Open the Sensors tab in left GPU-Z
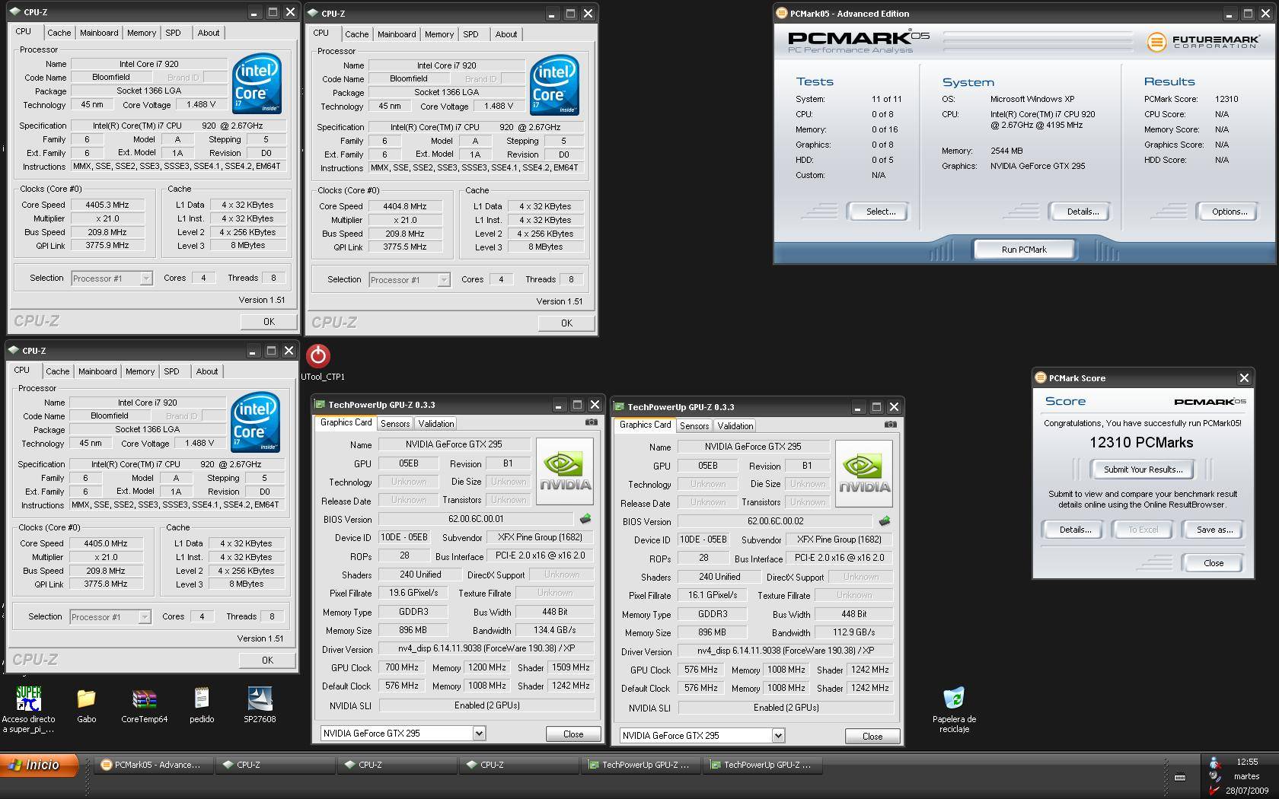This screenshot has height=799, width=1279. (x=395, y=424)
